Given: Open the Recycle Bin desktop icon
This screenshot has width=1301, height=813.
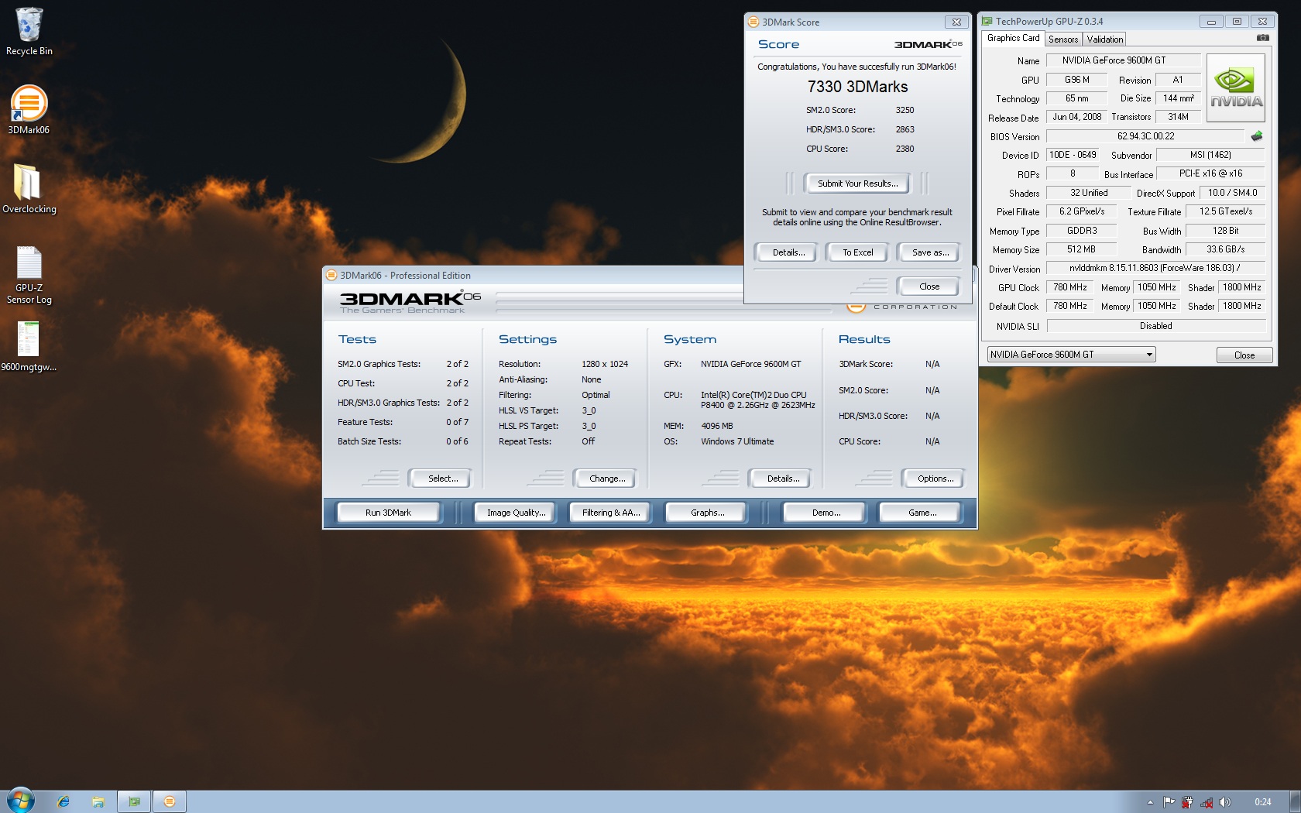Looking at the screenshot, I should 29,32.
